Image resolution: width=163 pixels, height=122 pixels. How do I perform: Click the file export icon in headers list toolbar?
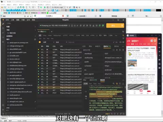coord(123,50)
